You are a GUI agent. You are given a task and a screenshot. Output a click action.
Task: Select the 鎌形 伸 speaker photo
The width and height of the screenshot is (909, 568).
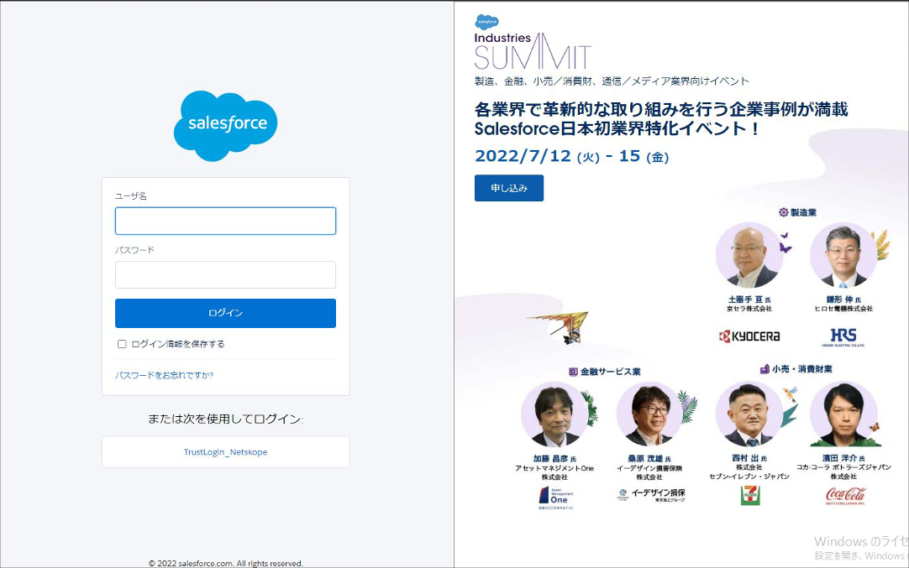click(843, 255)
